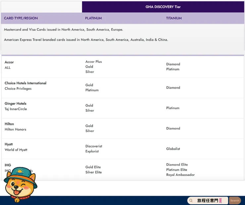
Task: Click Silver Elite in the IHG row
Action: (94, 172)
